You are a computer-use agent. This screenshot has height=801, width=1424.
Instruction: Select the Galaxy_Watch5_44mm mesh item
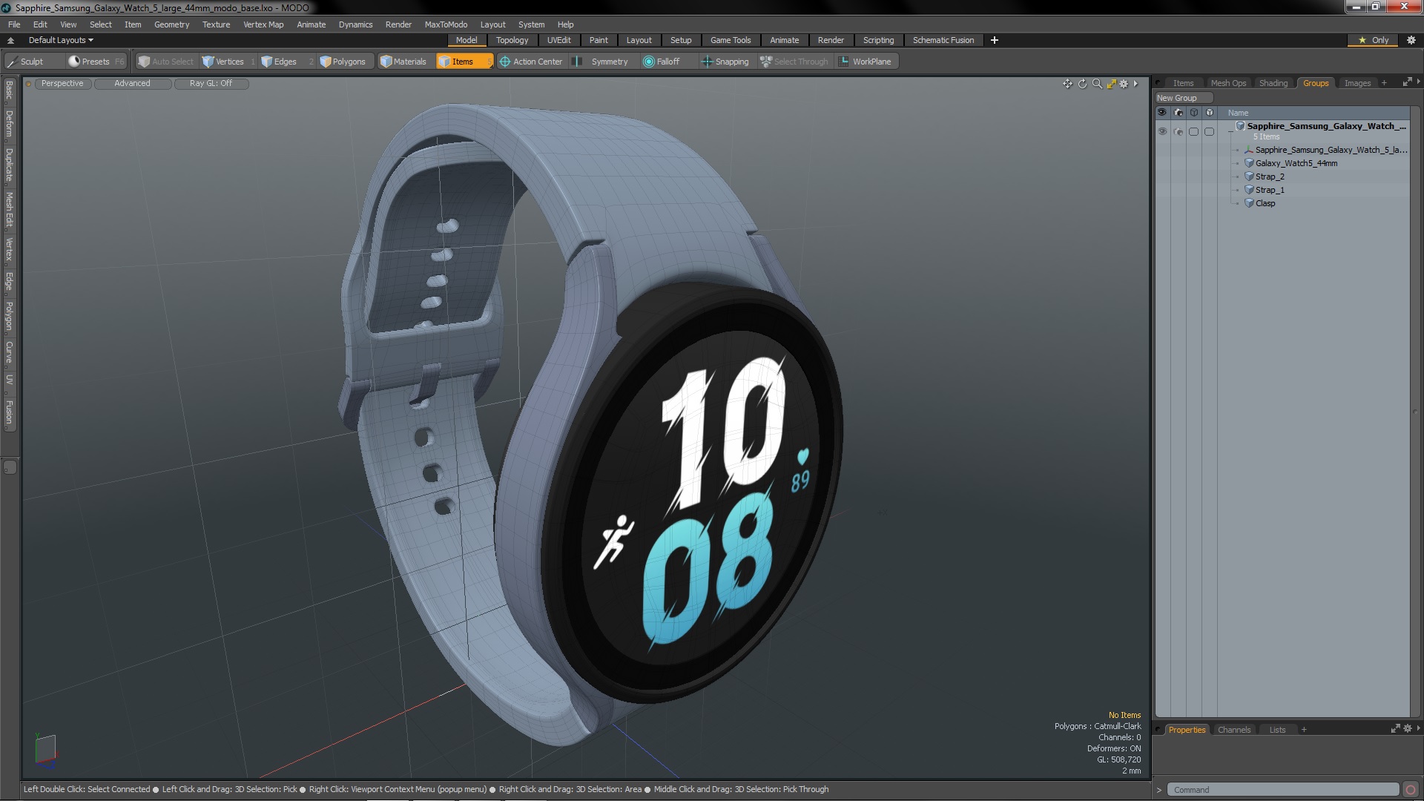[1296, 163]
